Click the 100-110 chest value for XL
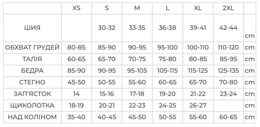The height and width of the screenshot is (127, 260). [198, 48]
